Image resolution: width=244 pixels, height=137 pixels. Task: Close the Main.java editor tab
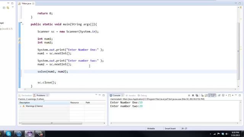pos(33,3)
